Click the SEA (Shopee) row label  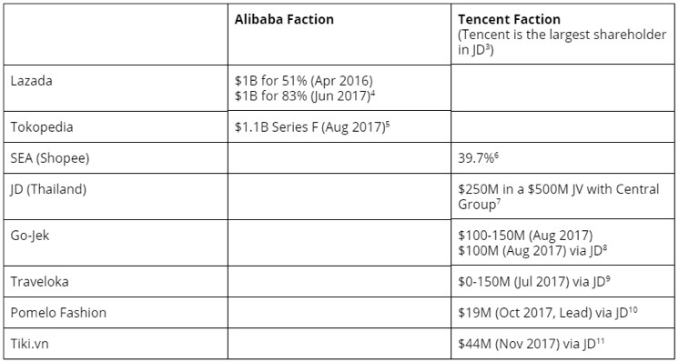click(50, 158)
